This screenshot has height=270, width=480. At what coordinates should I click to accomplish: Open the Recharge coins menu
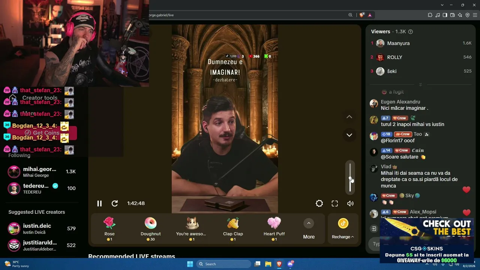343,229
